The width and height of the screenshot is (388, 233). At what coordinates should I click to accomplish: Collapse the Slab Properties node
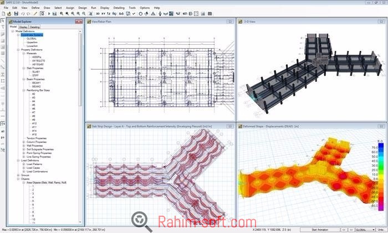click(x=24, y=68)
